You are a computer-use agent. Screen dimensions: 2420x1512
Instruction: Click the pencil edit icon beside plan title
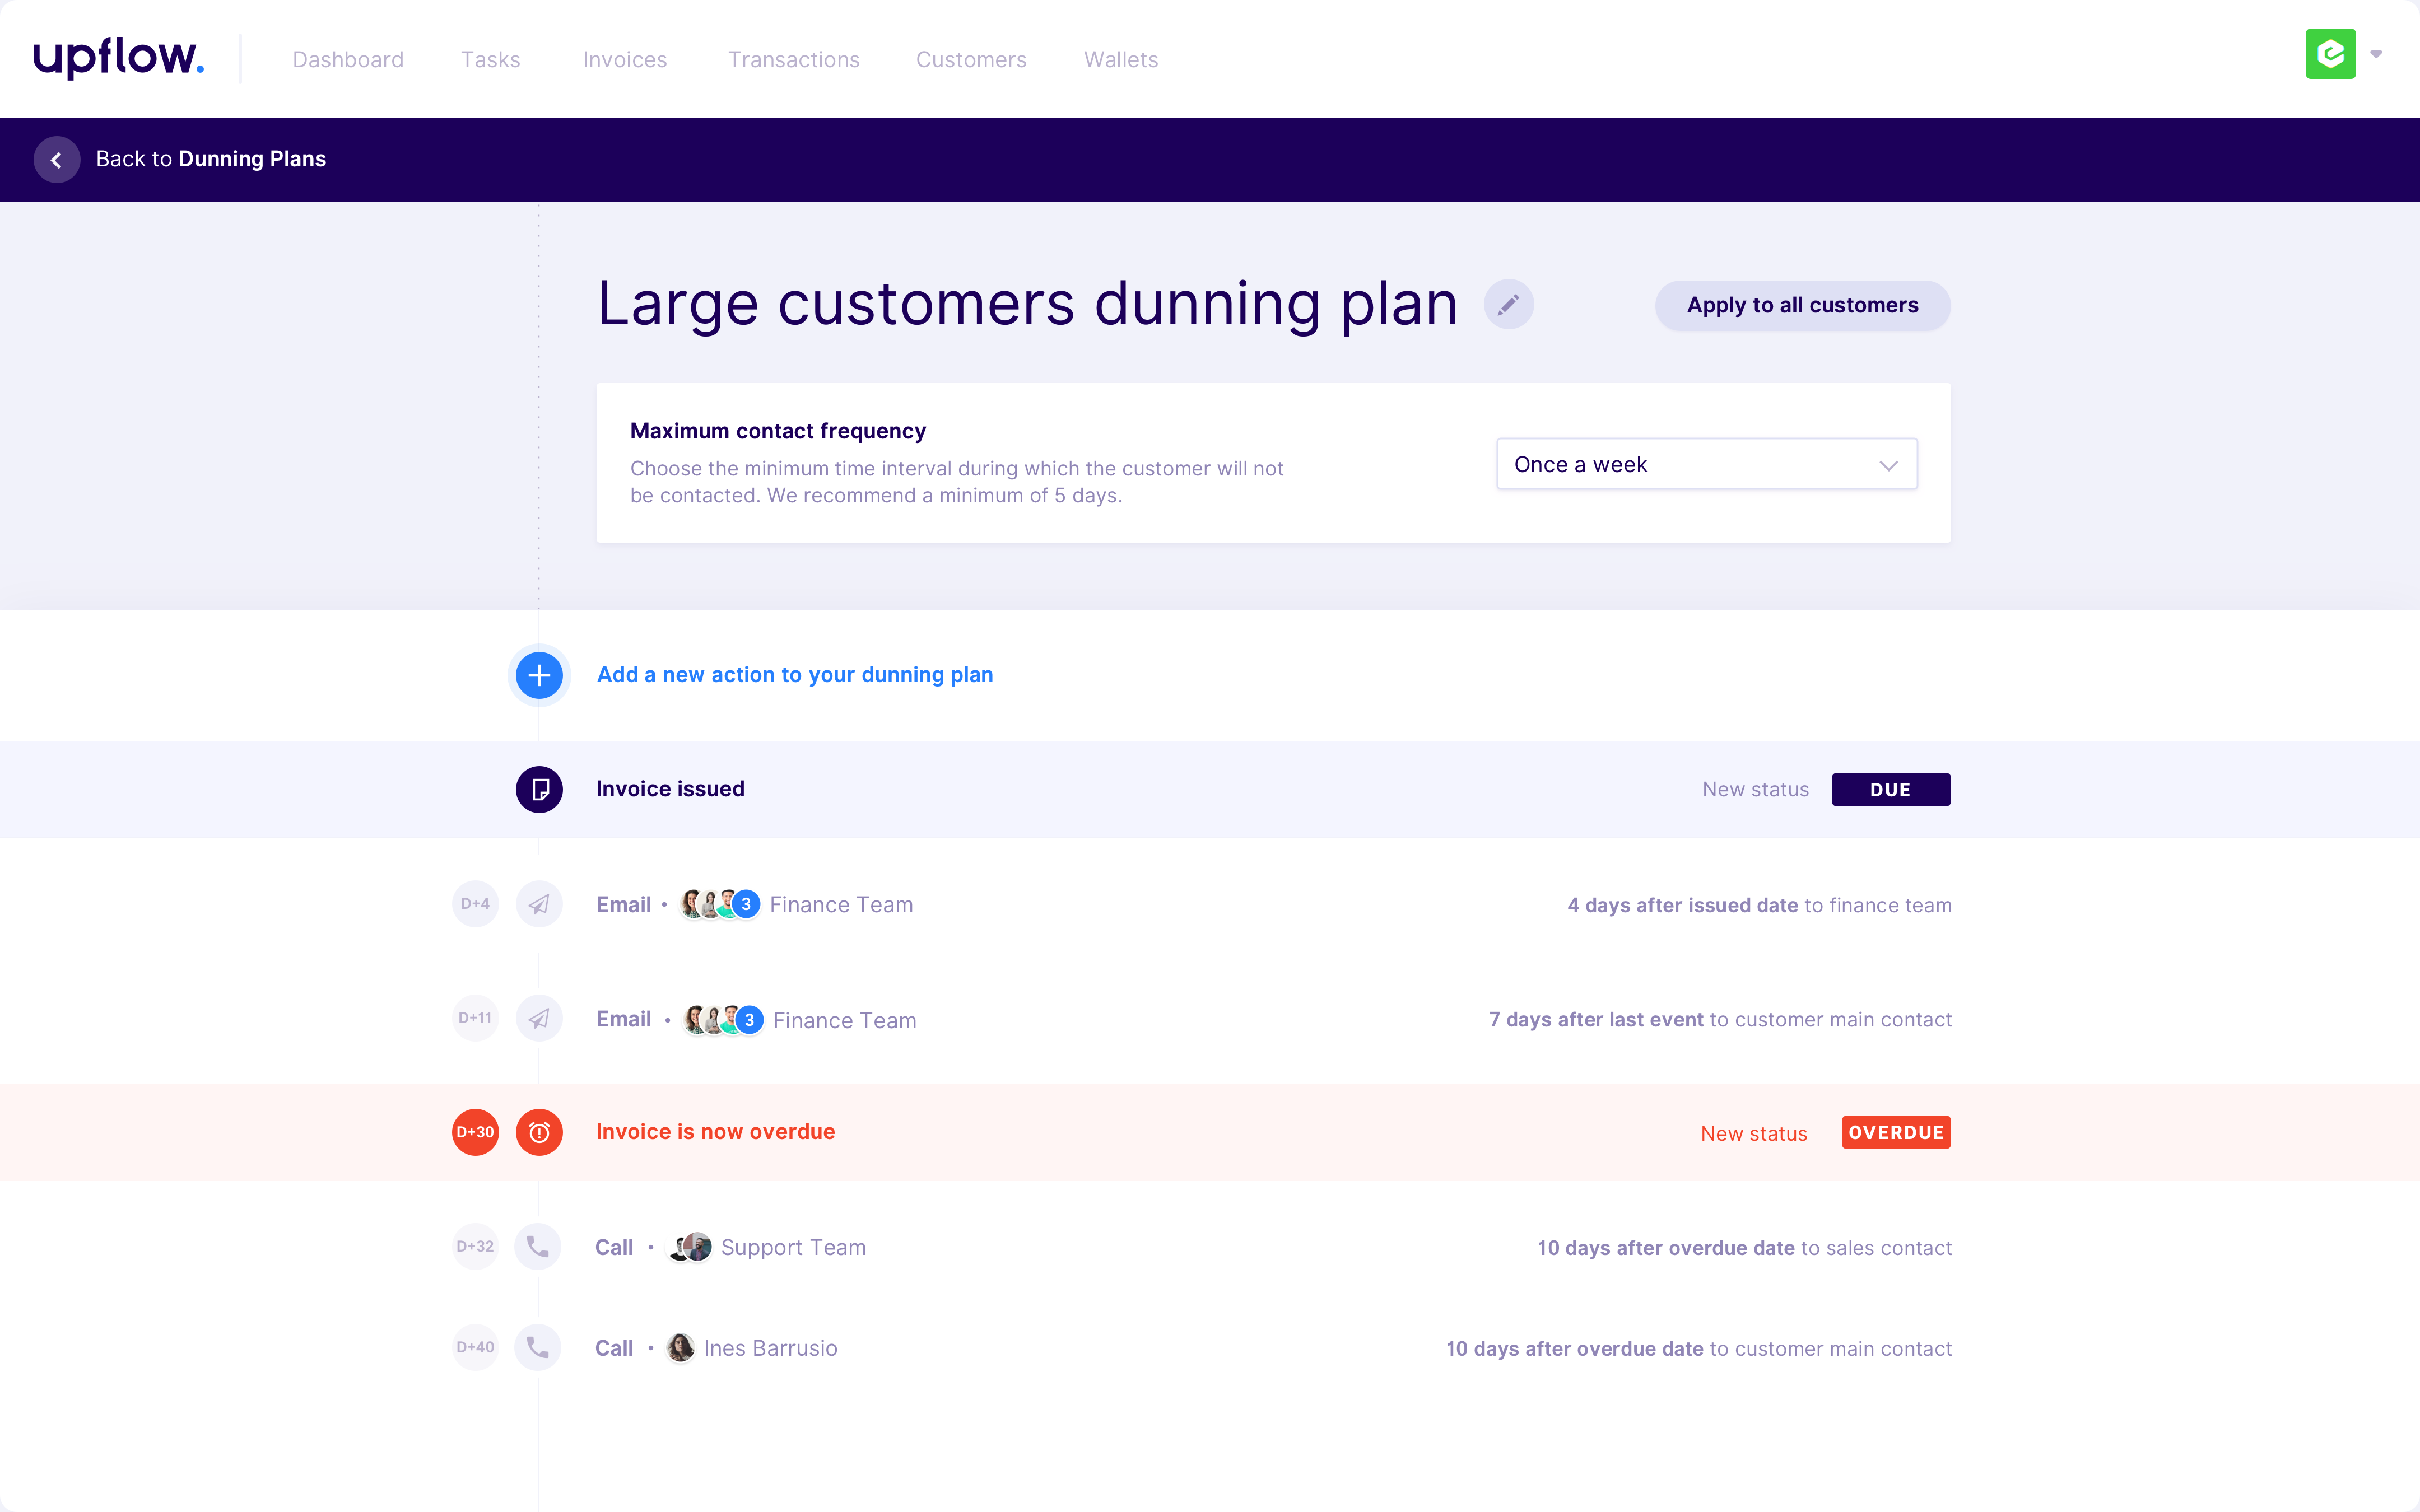pos(1508,304)
